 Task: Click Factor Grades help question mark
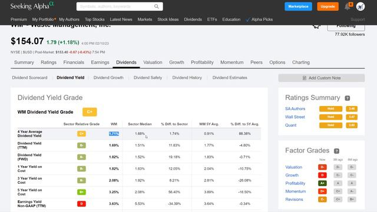336,151
